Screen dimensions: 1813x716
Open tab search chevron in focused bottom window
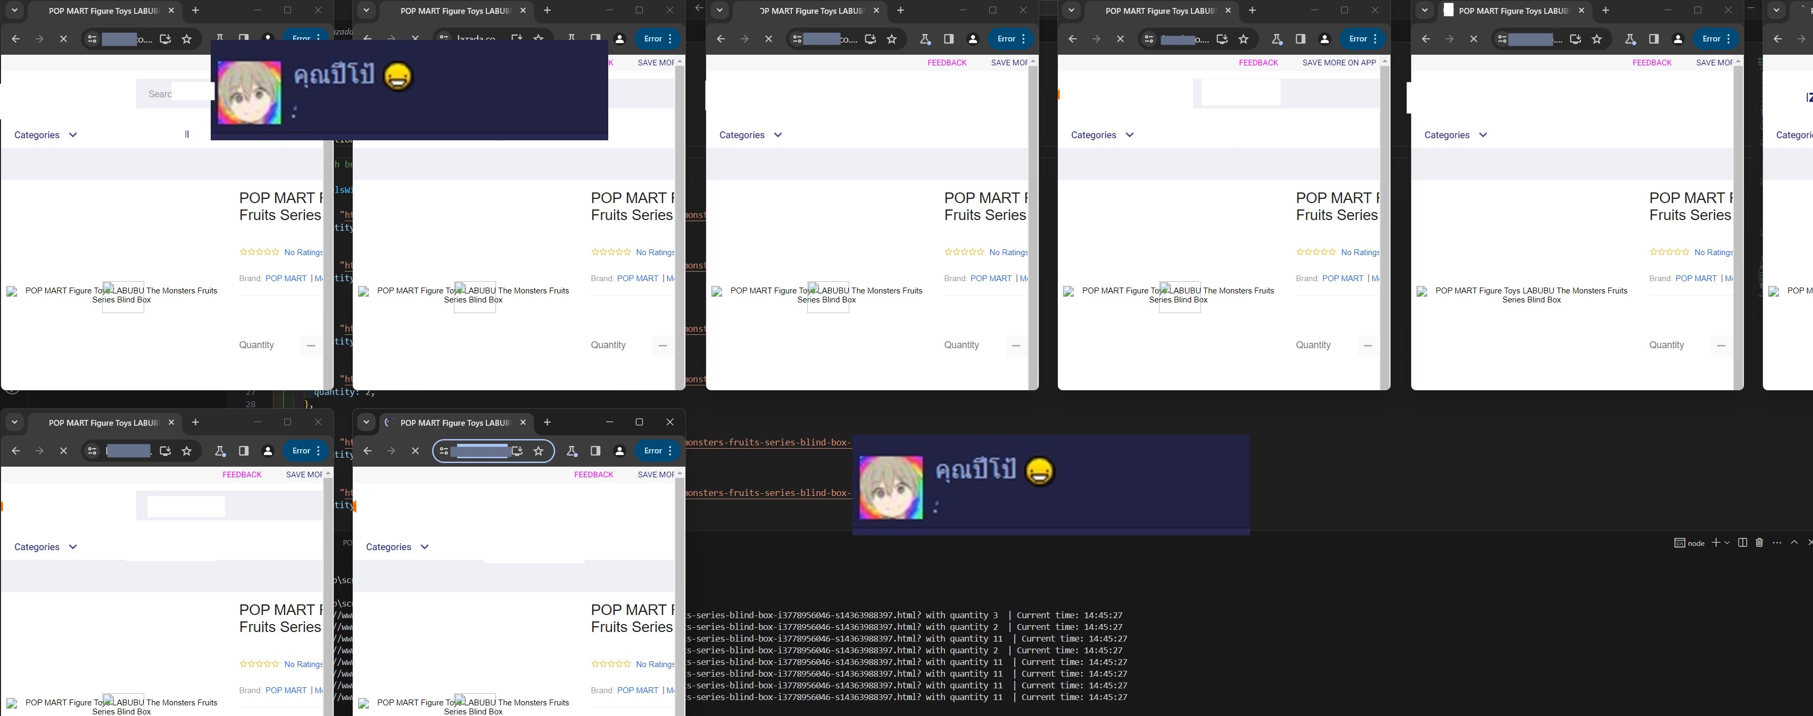(x=367, y=422)
